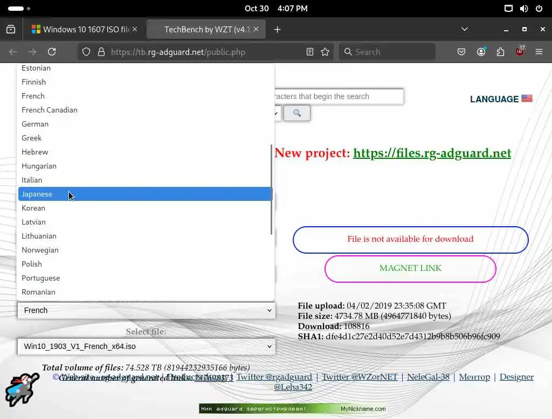This screenshot has height=419, width=552.
Task: Choose Hebrew from the list
Action: (x=146, y=152)
